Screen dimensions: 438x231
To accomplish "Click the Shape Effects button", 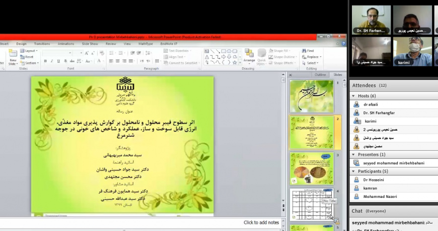I will pyautogui.click(x=282, y=63).
